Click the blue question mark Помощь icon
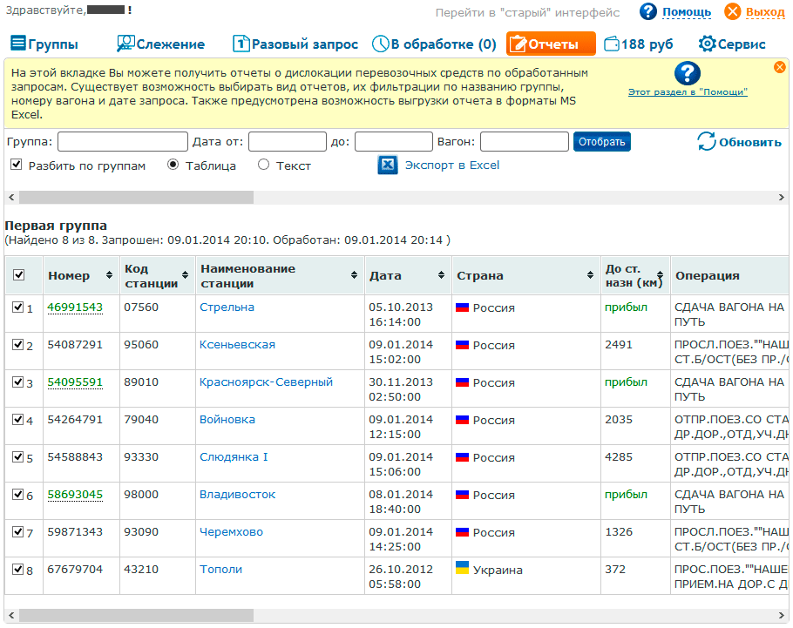Viewport: 793px width, 628px height. click(648, 12)
